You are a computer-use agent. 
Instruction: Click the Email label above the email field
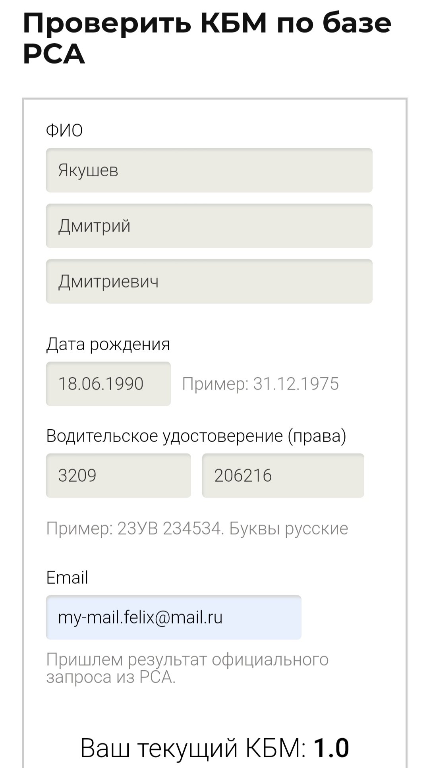(x=67, y=577)
